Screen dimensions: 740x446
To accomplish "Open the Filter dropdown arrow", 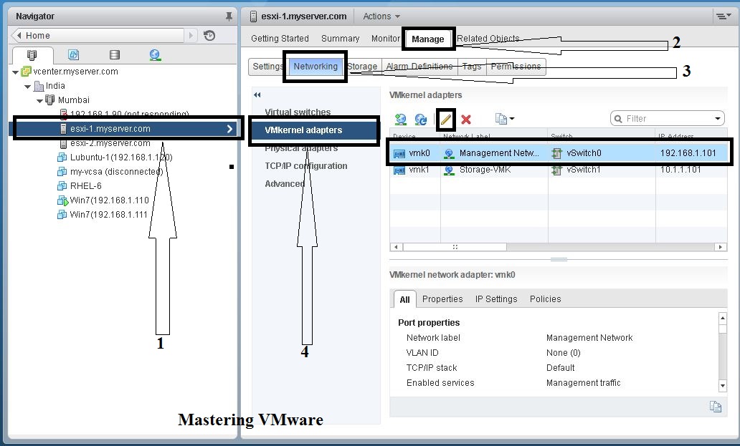I will 717,119.
